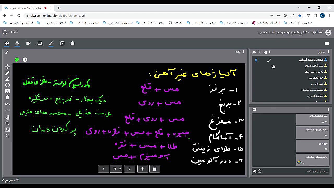Toggle the microphone in the top toolbar
This screenshot has height=188, width=334.
pos(17,43)
